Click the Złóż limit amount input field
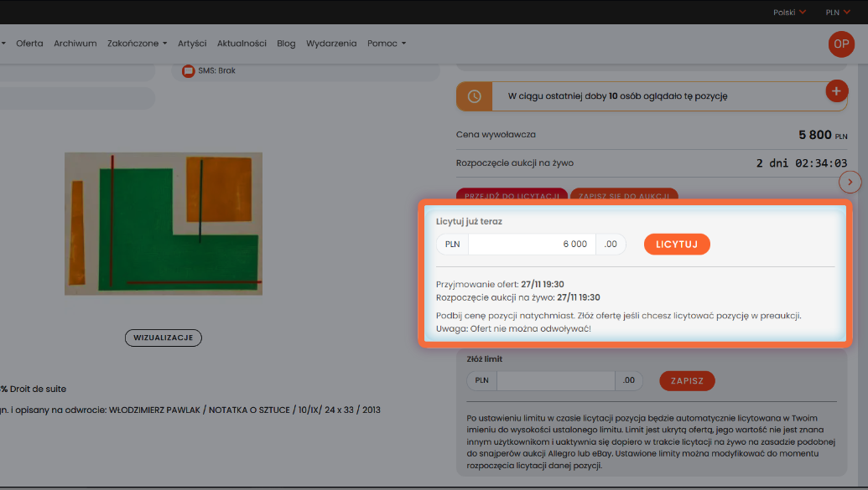 (x=556, y=380)
